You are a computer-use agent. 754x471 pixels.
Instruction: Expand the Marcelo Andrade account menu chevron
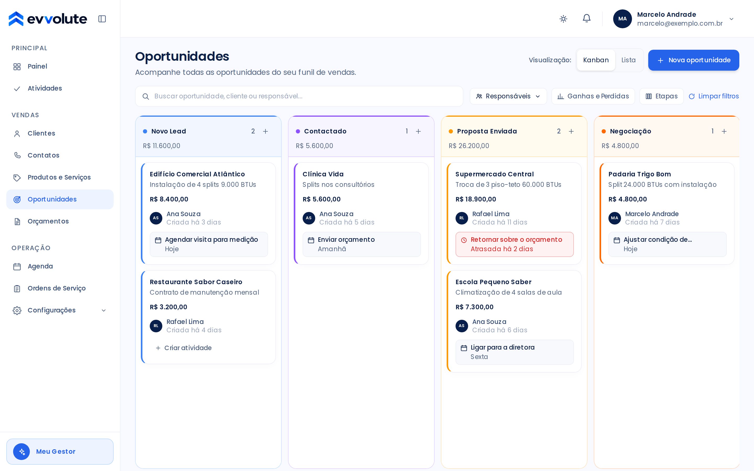coord(731,19)
